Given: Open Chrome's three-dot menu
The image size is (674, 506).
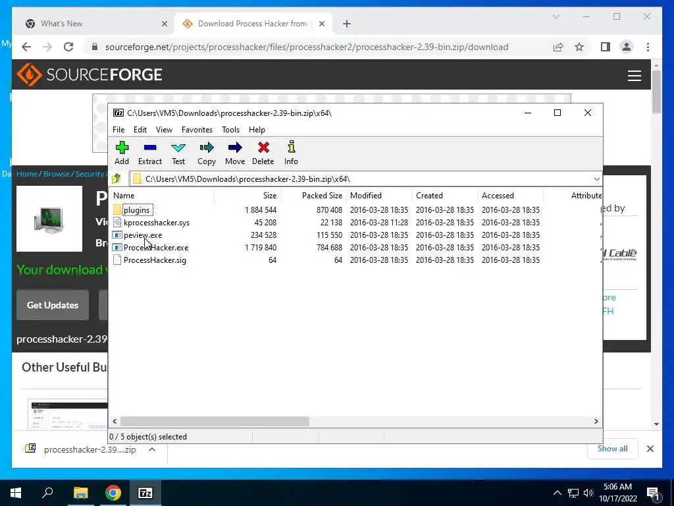Looking at the screenshot, I should point(648,47).
